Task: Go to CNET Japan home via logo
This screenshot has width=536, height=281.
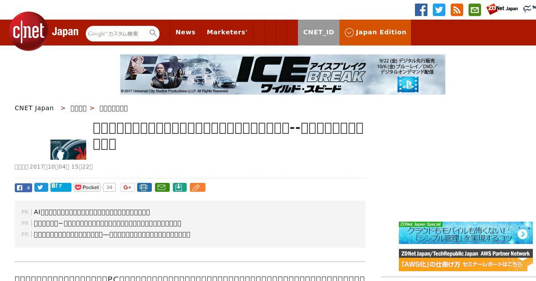Action: coord(43,32)
